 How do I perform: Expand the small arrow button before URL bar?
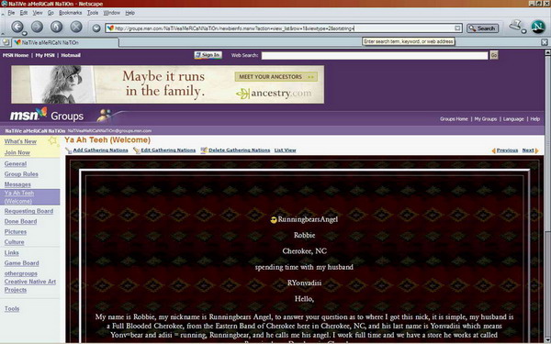pos(96,28)
